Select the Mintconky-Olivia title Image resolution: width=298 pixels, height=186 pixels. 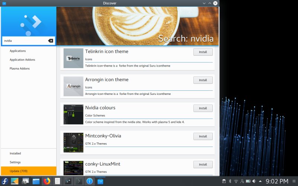pos(103,136)
